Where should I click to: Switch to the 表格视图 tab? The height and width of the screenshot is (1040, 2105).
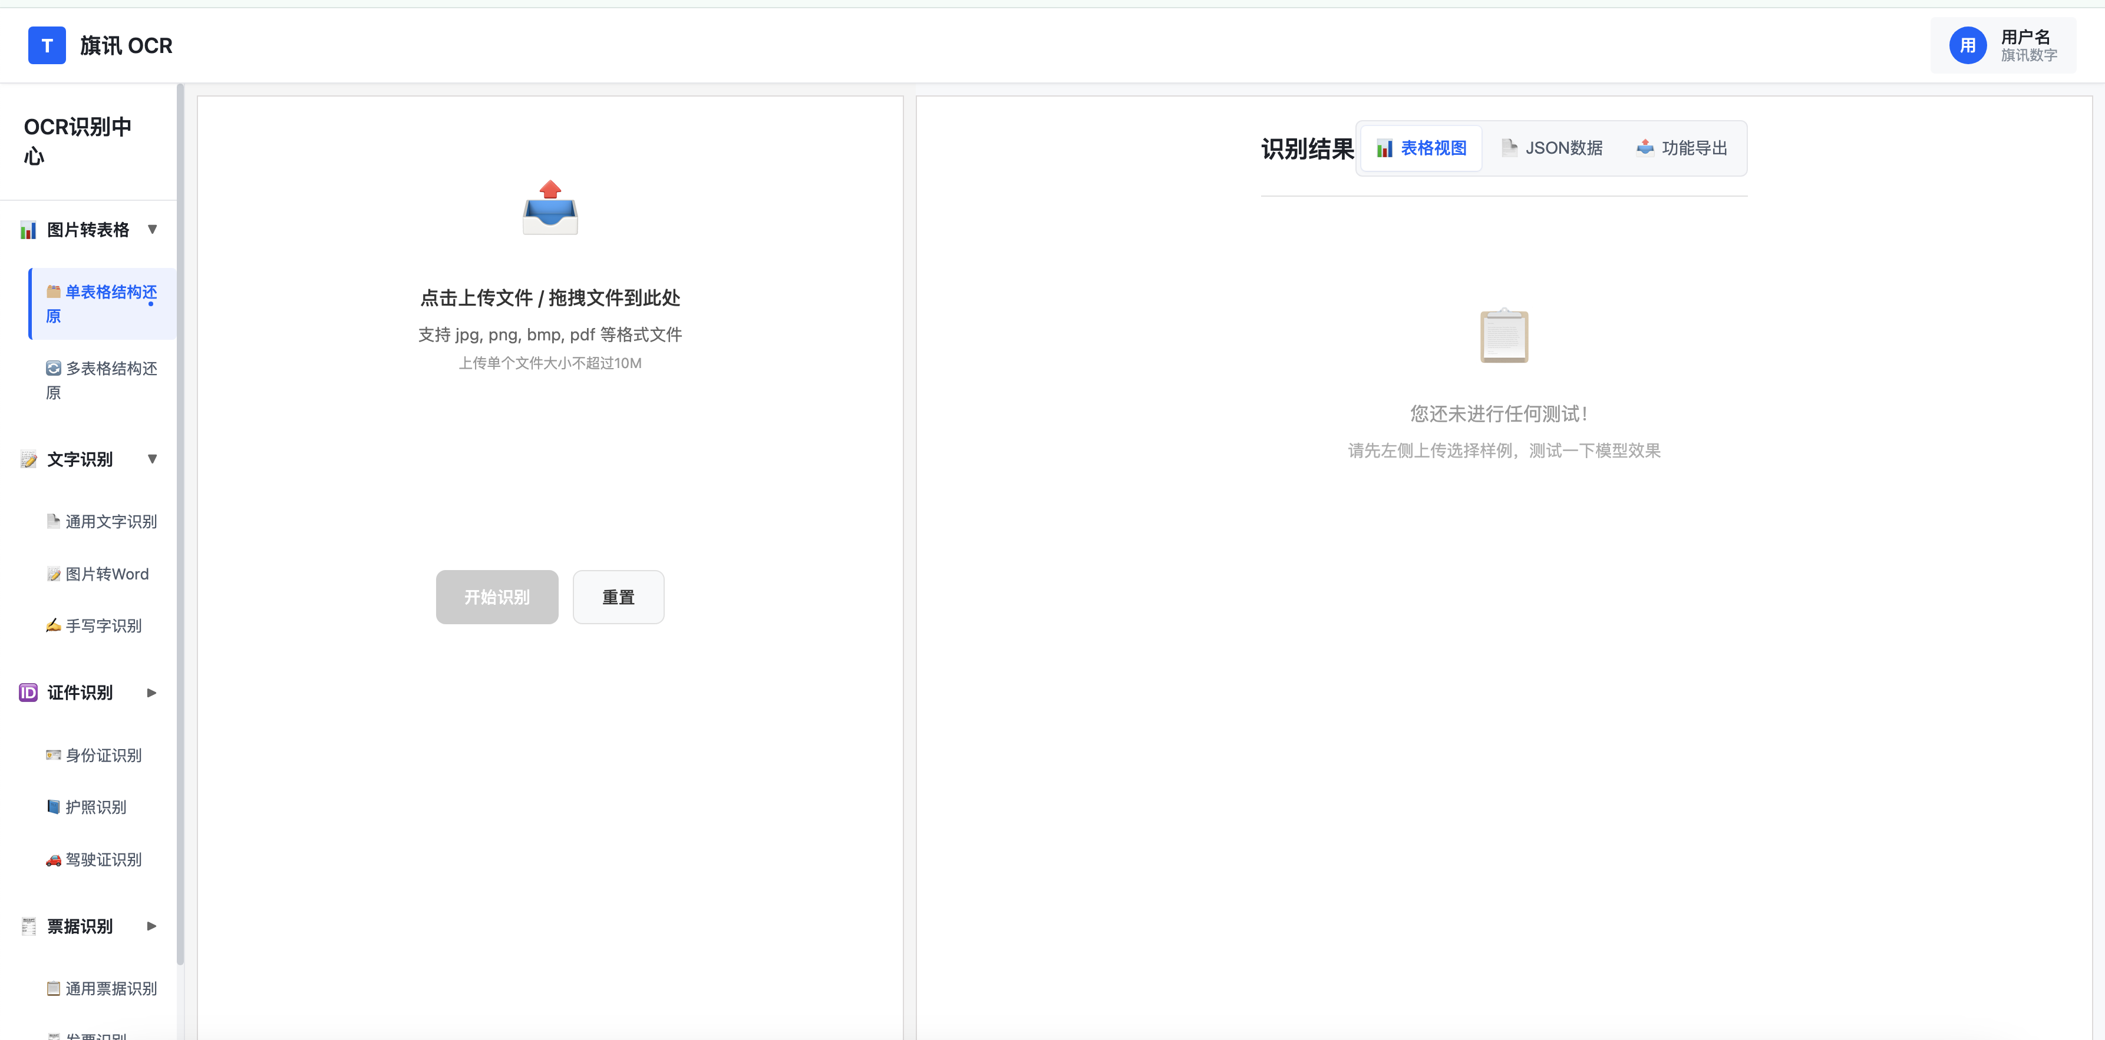[1421, 148]
